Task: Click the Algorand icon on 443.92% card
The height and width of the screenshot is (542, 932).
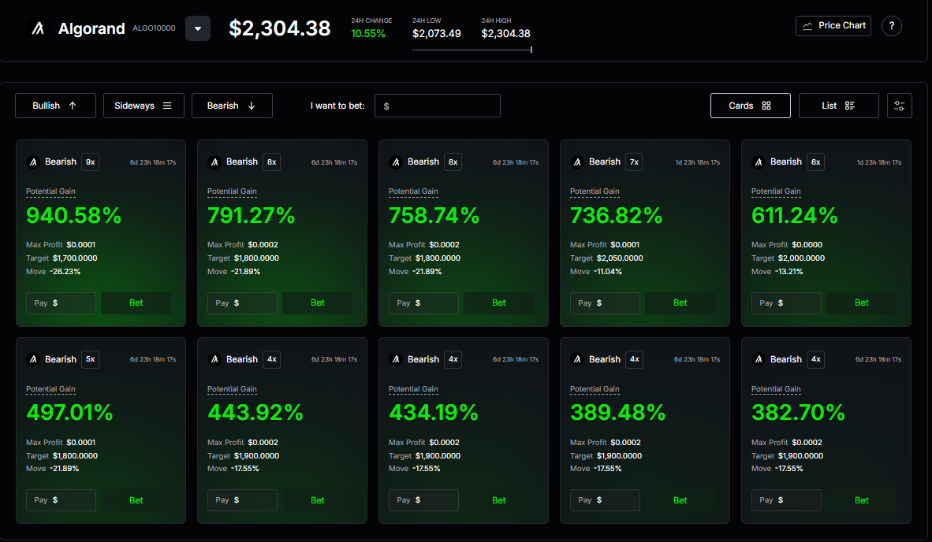Action: [x=214, y=359]
